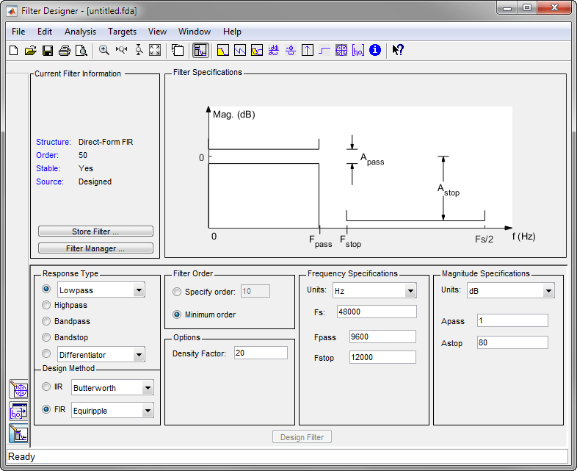Click the Zoom In toolbar icon

[104, 50]
